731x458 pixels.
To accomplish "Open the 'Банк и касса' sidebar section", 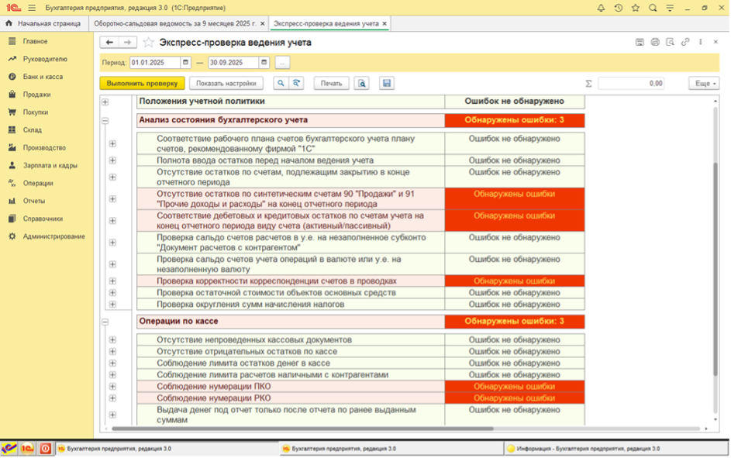I will 43,77.
